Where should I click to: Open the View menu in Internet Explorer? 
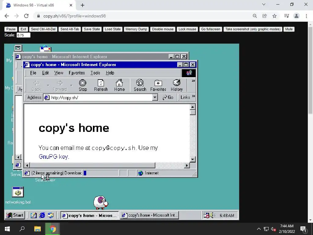pos(59,73)
